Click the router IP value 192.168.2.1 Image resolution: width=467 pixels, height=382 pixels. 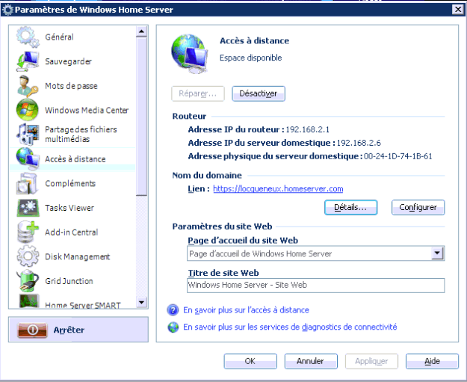point(308,129)
